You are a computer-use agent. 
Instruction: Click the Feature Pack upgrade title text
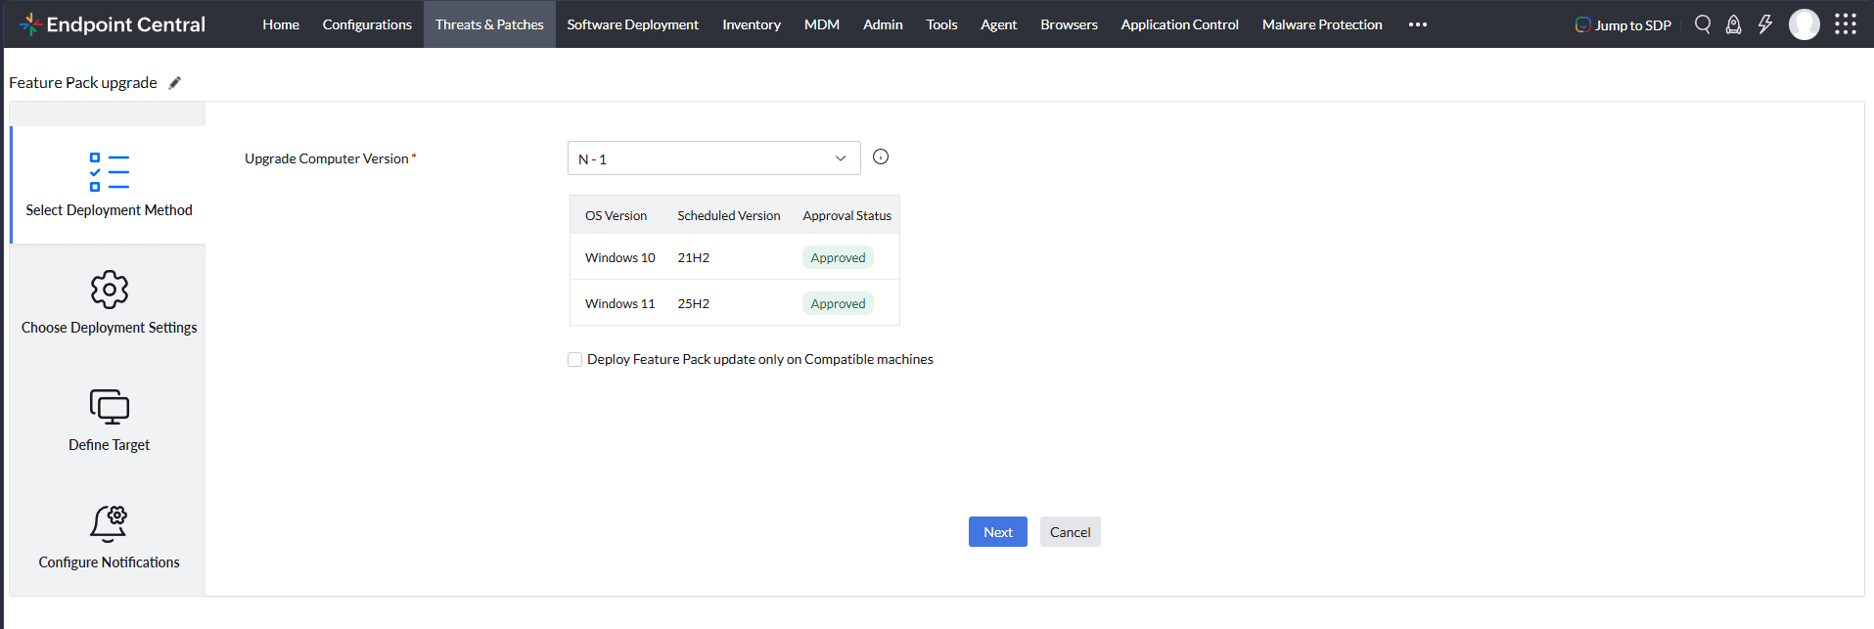point(83,83)
